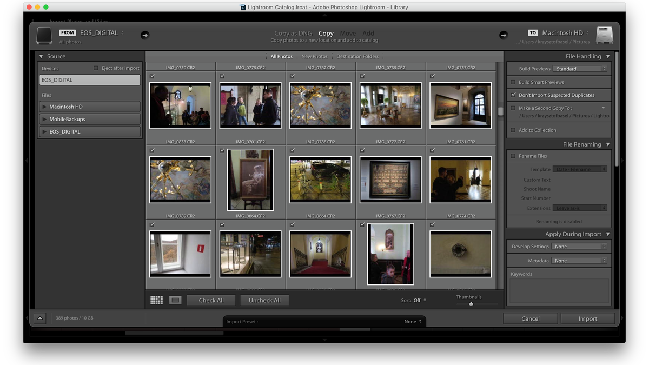Select the Add import method
This screenshot has height=365, width=649.
point(368,33)
